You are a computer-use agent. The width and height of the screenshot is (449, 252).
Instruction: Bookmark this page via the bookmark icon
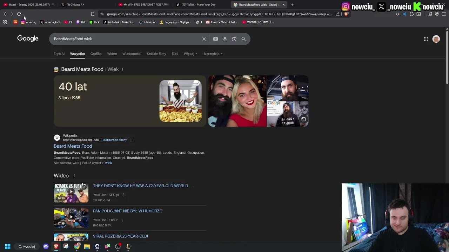click(93, 14)
